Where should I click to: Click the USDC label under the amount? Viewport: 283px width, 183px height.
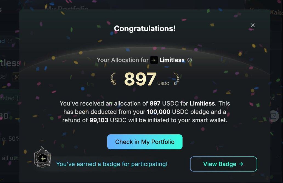tap(163, 83)
